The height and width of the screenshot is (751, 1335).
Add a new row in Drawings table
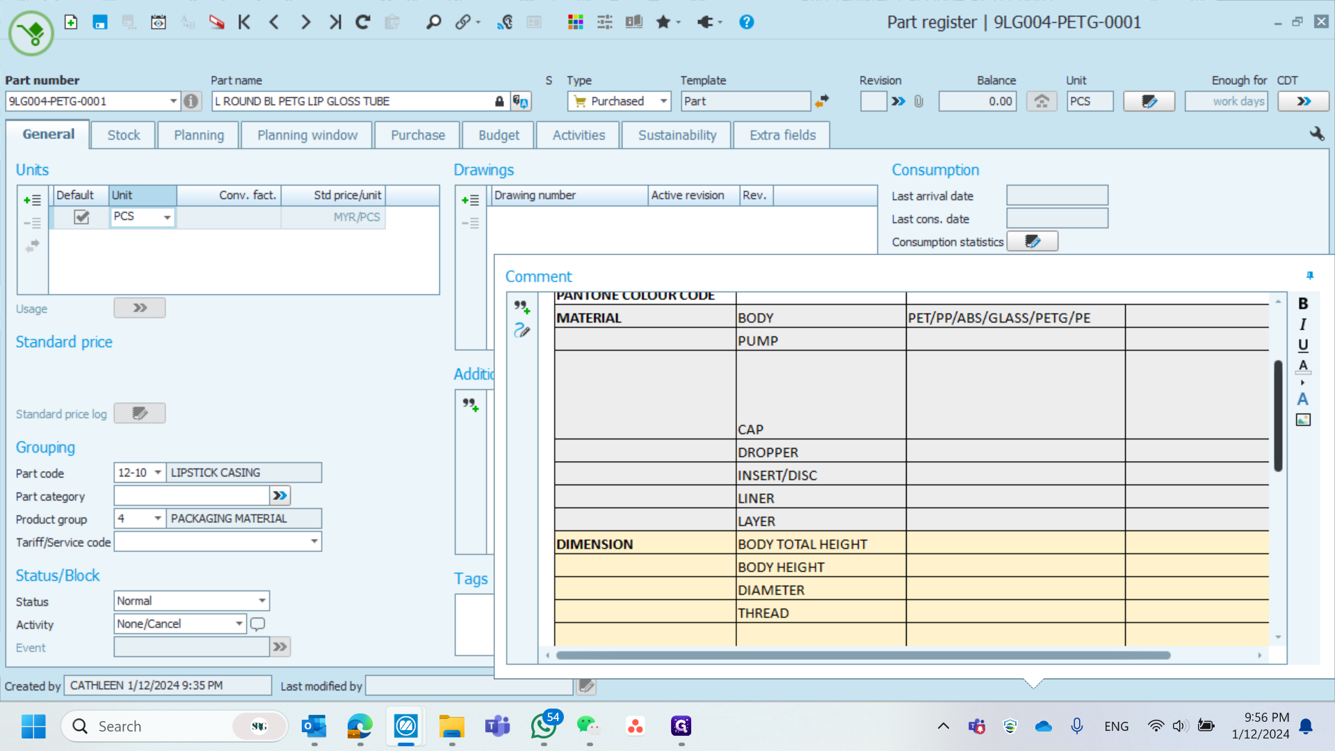(x=470, y=200)
